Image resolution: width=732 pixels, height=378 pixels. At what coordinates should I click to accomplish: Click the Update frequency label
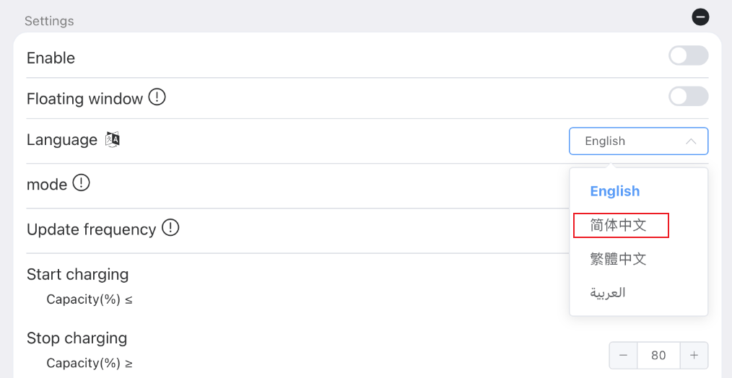click(91, 229)
